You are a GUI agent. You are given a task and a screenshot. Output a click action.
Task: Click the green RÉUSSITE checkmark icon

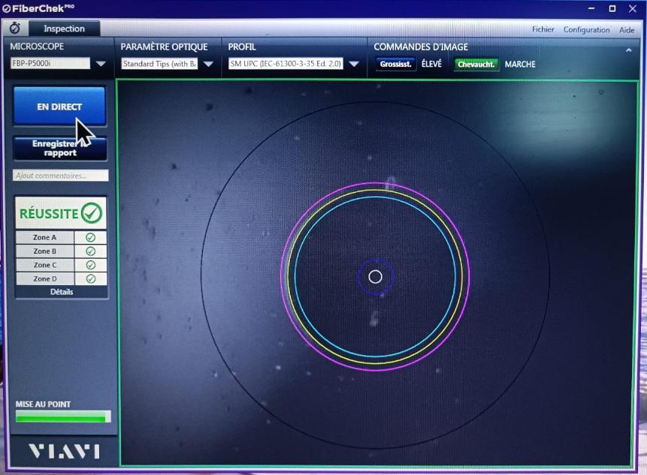pos(91,213)
